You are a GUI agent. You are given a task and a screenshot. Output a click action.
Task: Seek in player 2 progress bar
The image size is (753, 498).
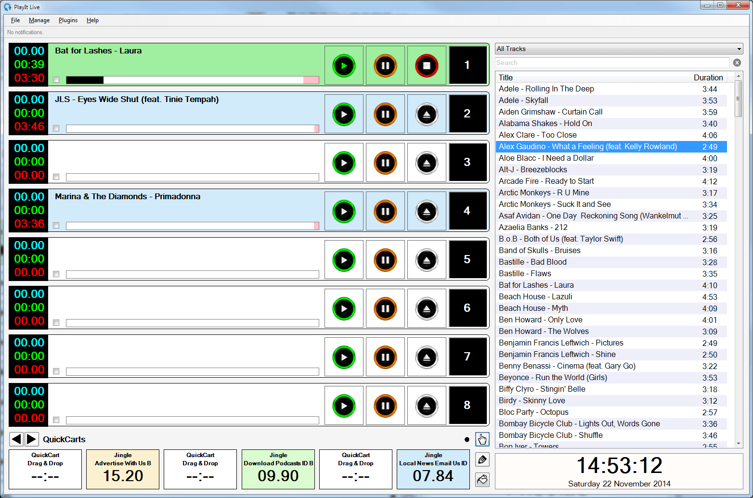[193, 128]
